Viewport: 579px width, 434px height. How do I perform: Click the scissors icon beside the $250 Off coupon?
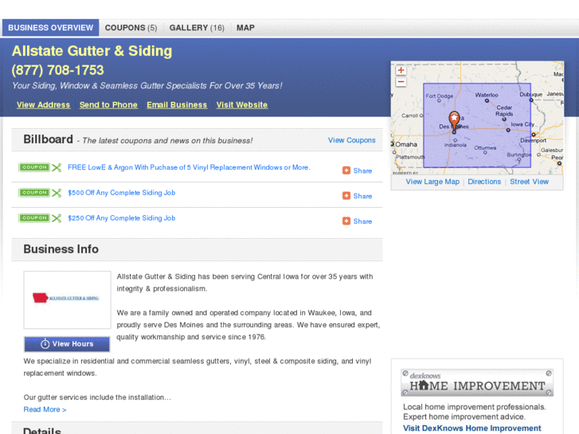point(57,218)
